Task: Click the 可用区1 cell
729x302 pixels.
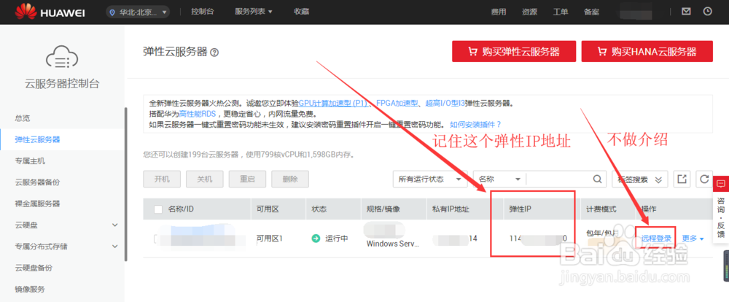Action: tap(270, 239)
